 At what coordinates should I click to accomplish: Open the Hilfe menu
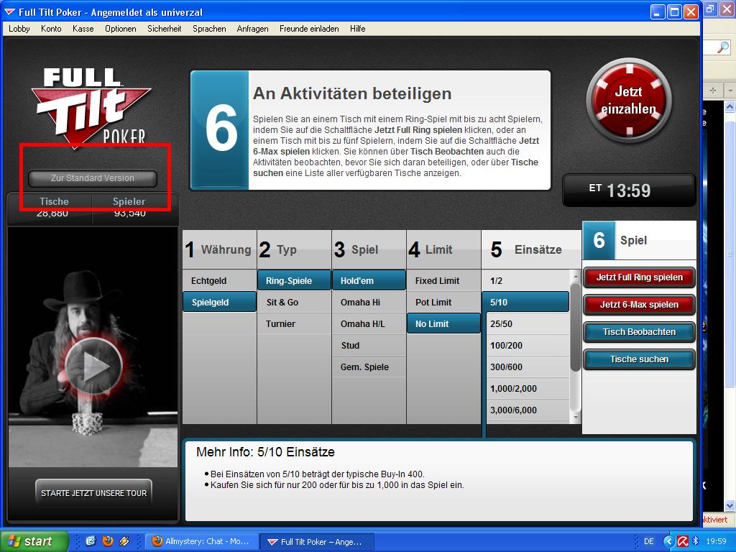point(358,29)
